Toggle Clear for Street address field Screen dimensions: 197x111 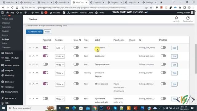76,84
